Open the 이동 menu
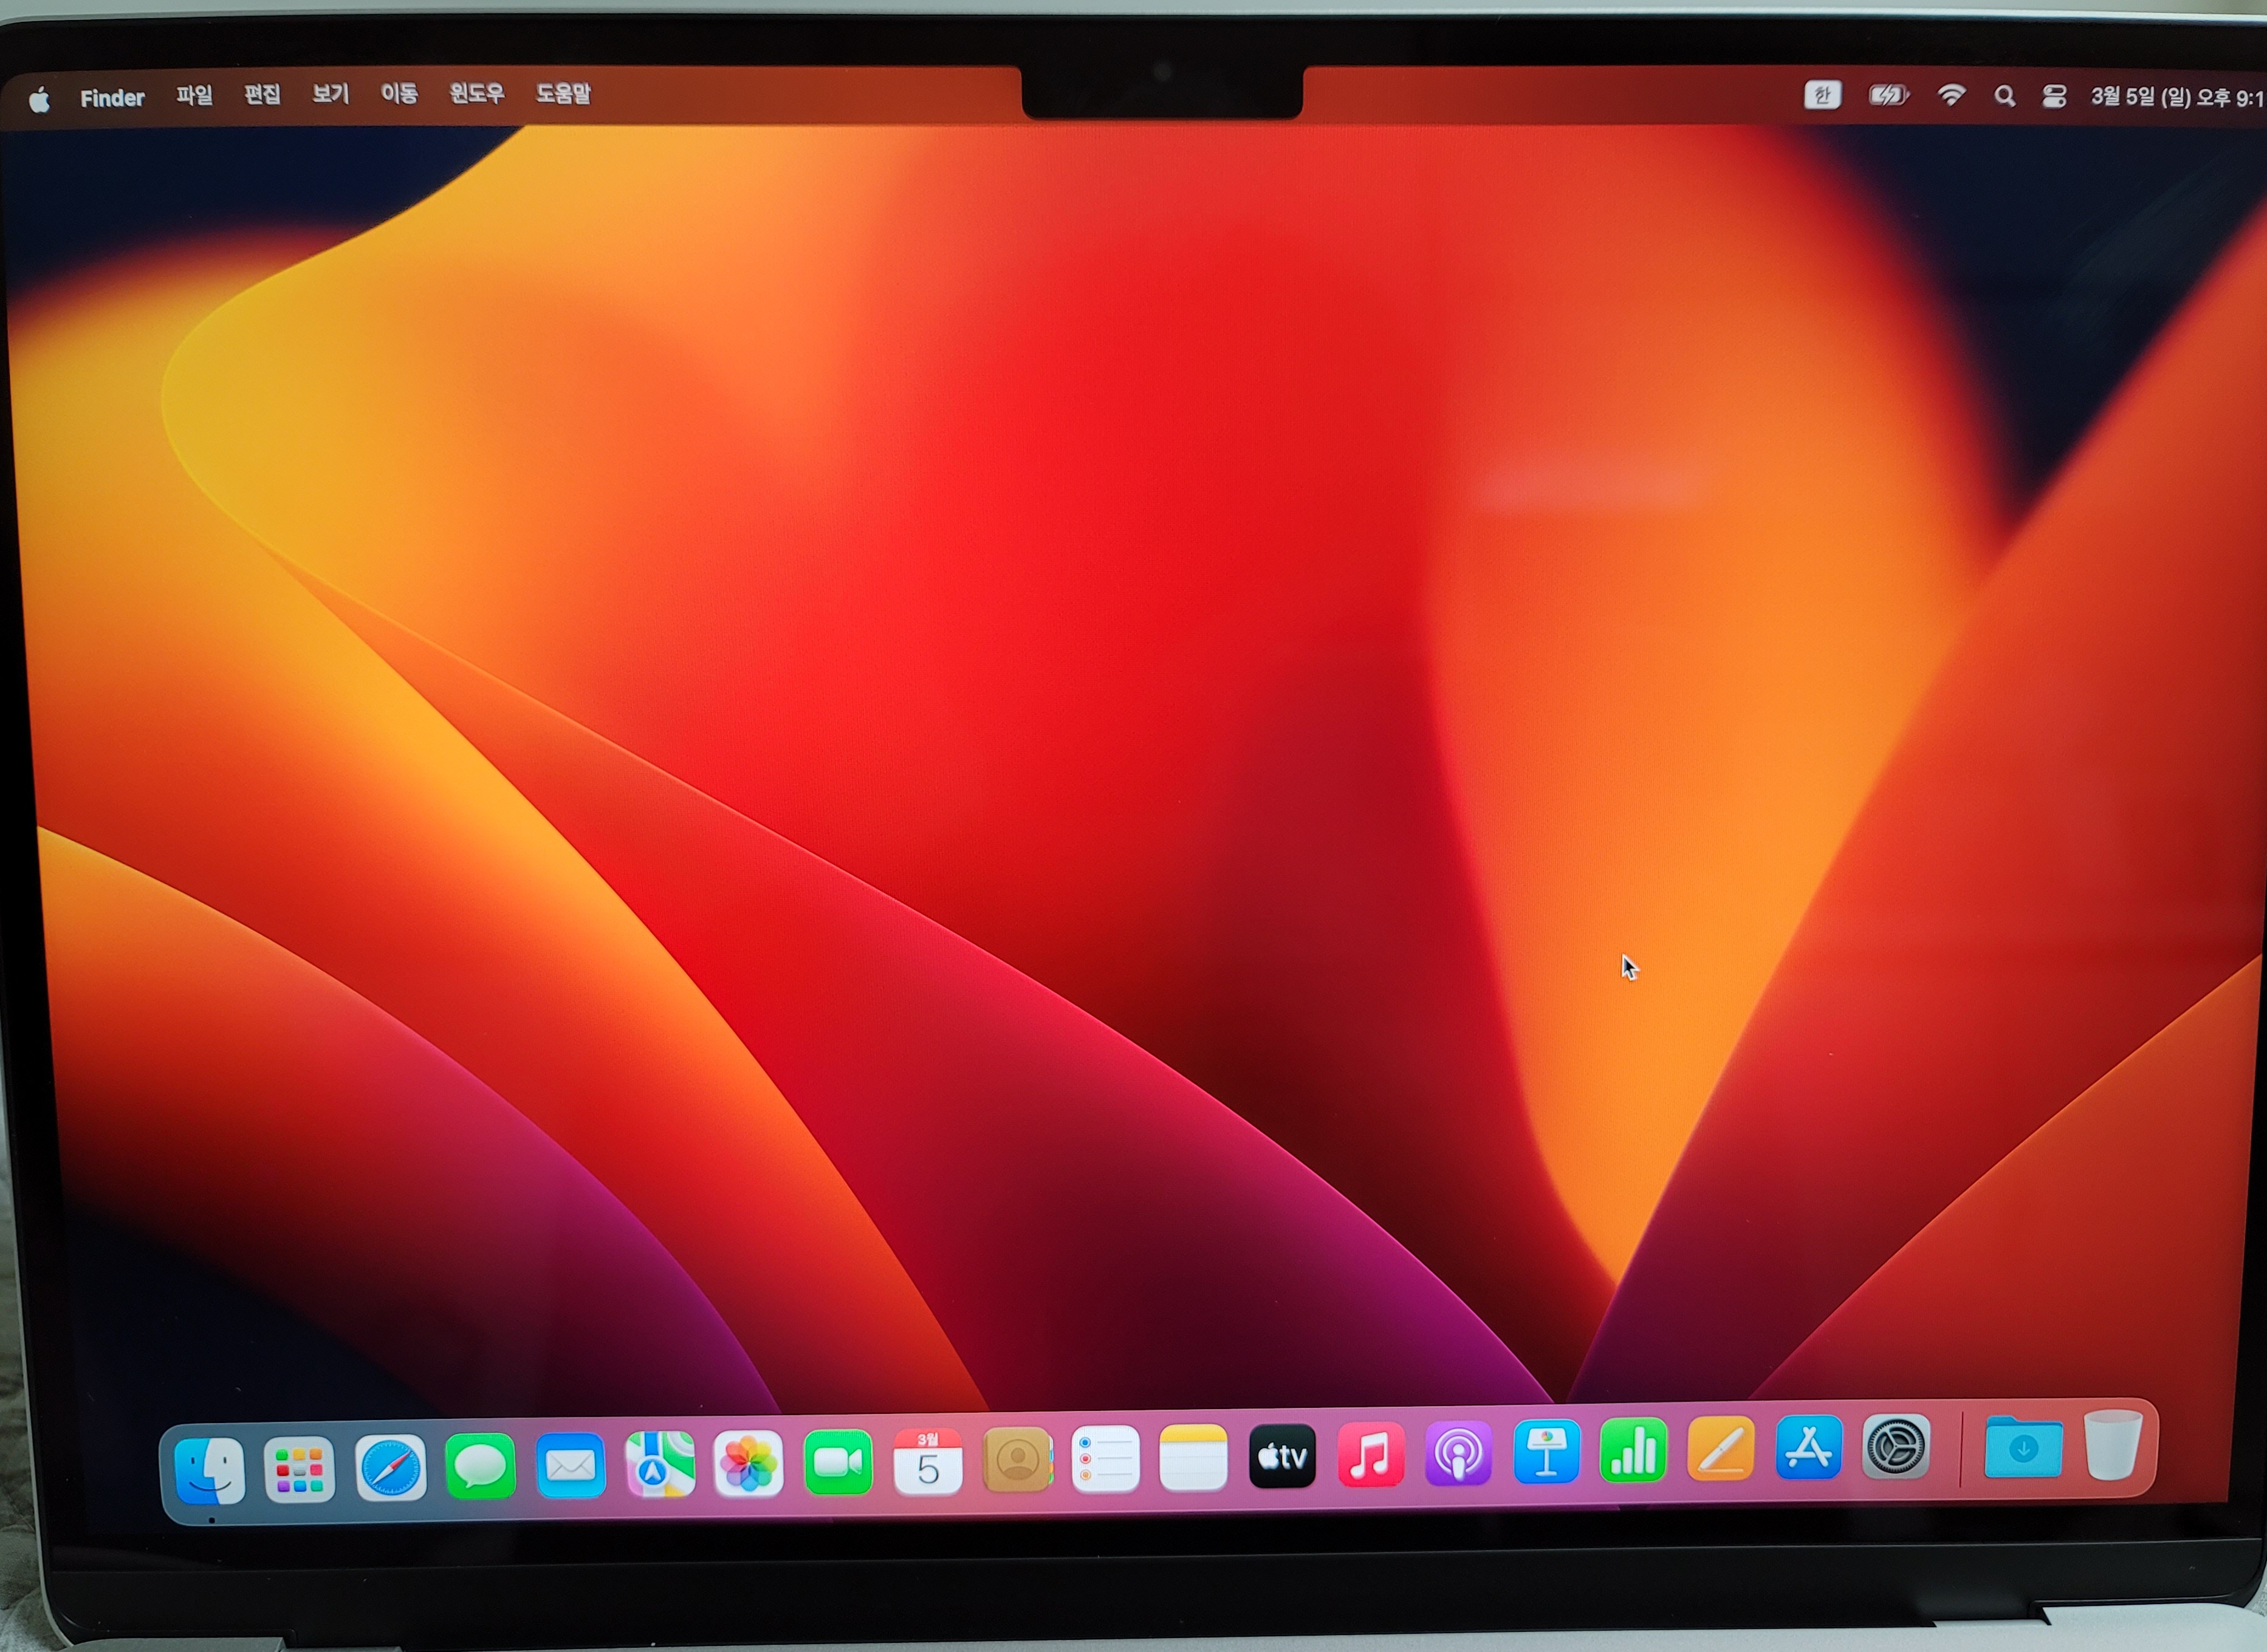 pos(398,94)
